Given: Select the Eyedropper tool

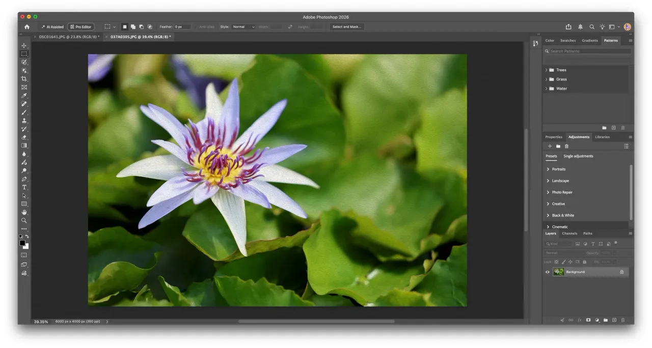Looking at the screenshot, I should click(x=24, y=96).
